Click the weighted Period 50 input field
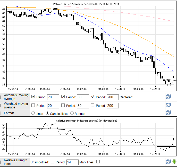This screenshot has width=177, height=167. (82, 106)
